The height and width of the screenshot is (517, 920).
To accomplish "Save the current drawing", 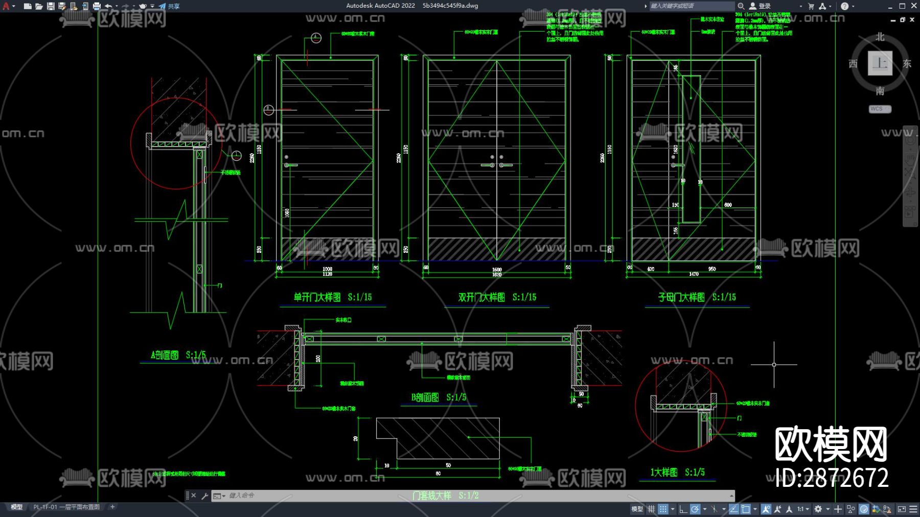I will [51, 6].
